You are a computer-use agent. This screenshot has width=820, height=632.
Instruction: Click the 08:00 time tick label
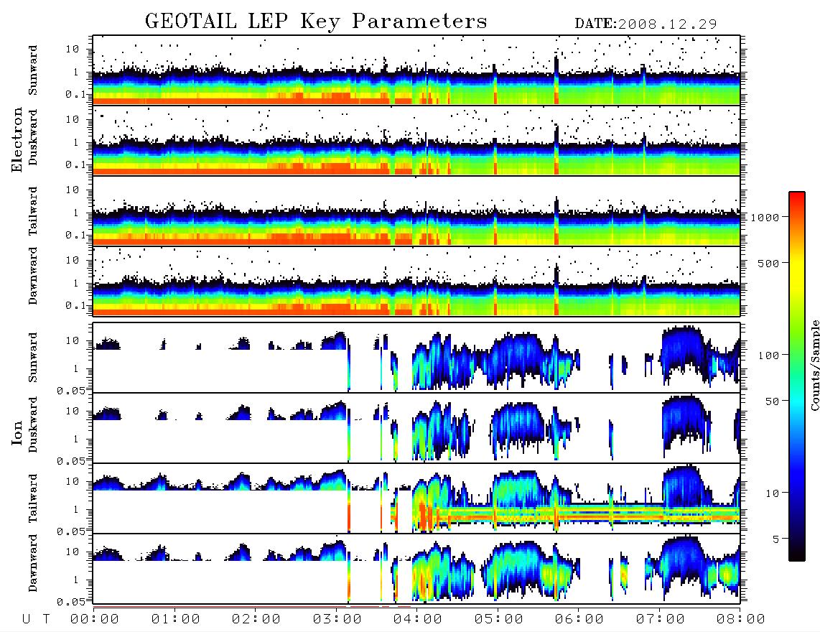pyautogui.click(x=740, y=619)
